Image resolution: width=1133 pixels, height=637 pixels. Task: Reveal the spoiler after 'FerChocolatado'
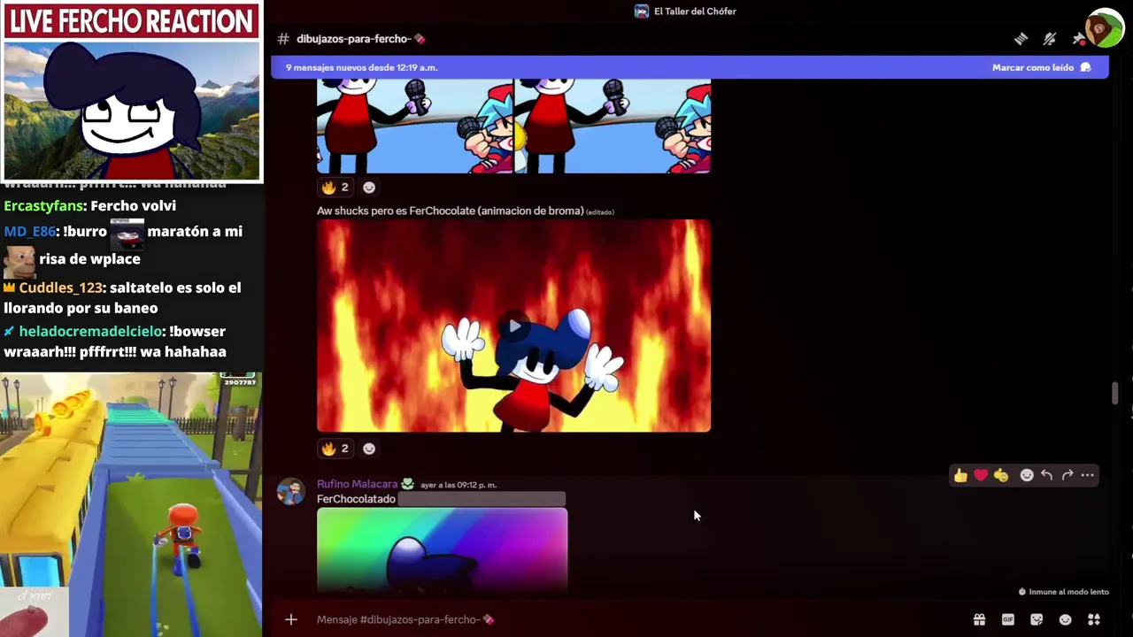click(x=482, y=499)
